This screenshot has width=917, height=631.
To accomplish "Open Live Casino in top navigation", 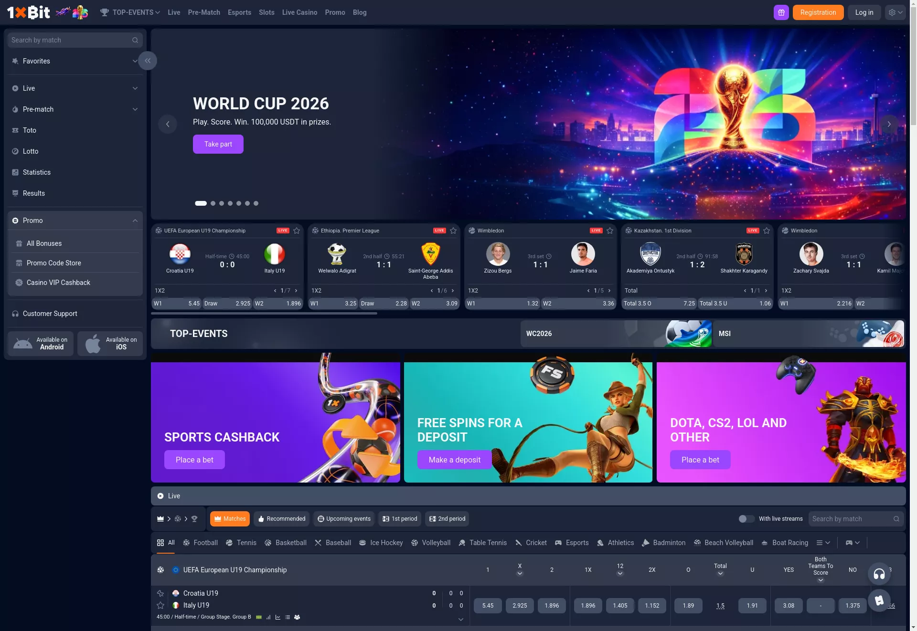I will pyautogui.click(x=299, y=12).
